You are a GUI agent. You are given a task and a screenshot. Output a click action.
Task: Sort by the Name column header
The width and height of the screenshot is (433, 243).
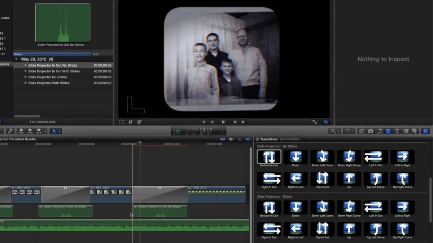coord(52,54)
